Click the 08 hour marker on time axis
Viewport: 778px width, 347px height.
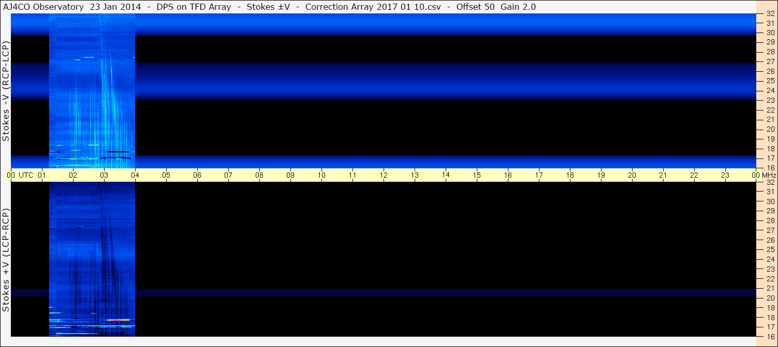click(x=259, y=175)
